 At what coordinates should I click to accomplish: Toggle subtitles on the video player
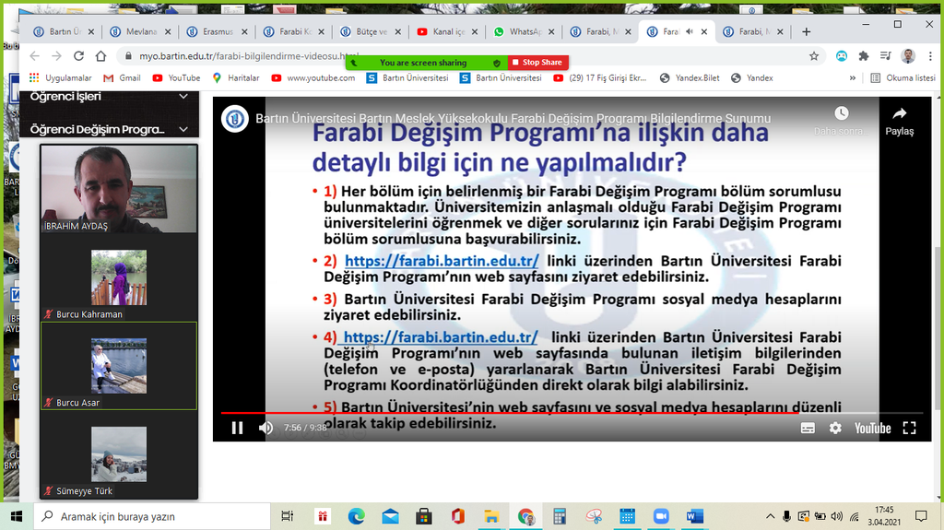(x=808, y=429)
